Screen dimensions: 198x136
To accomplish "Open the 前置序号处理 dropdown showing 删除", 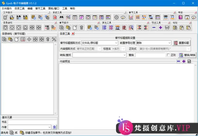I will click(x=153, y=43).
